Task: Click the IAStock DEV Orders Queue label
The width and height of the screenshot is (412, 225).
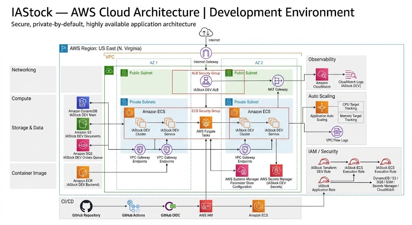Action: pyautogui.click(x=83, y=157)
